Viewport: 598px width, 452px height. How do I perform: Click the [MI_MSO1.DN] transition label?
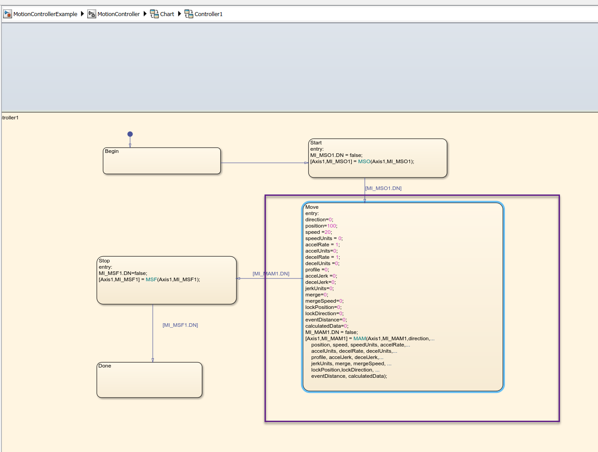point(384,188)
